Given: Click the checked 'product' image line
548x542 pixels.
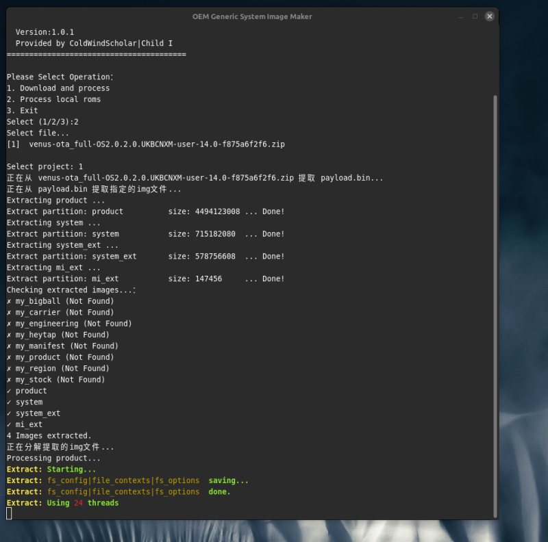Looking at the screenshot, I should tap(27, 391).
